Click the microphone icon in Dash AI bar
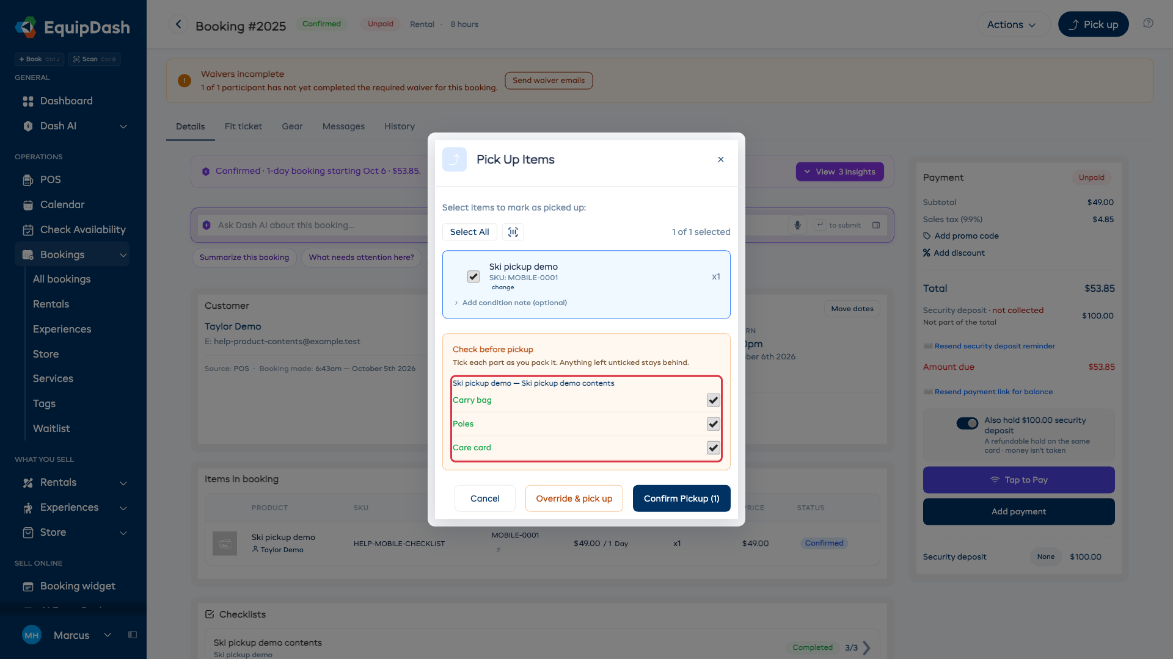The width and height of the screenshot is (1173, 659). click(797, 225)
